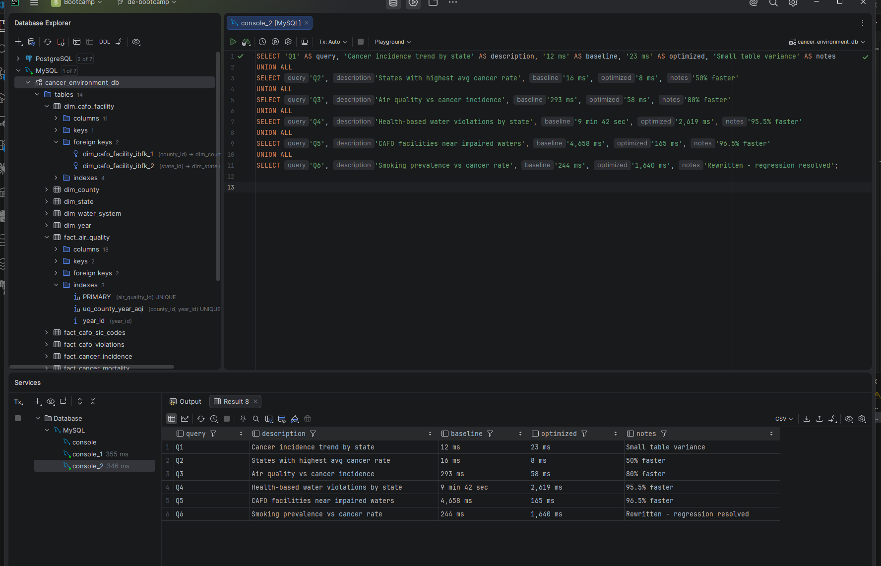Open Search Everywhere magnifier in title bar
Image resolution: width=881 pixels, height=566 pixels.
773,2
